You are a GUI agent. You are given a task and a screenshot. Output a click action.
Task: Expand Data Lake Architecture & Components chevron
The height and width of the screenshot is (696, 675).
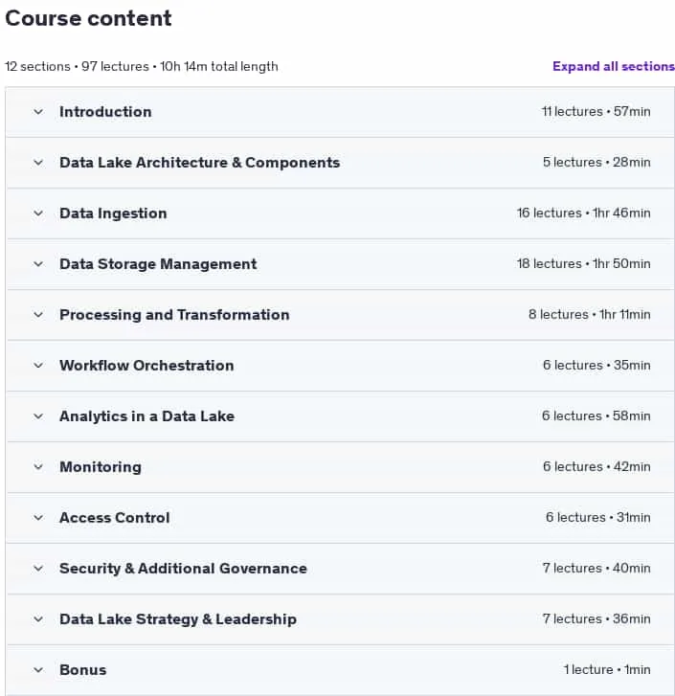pos(38,163)
